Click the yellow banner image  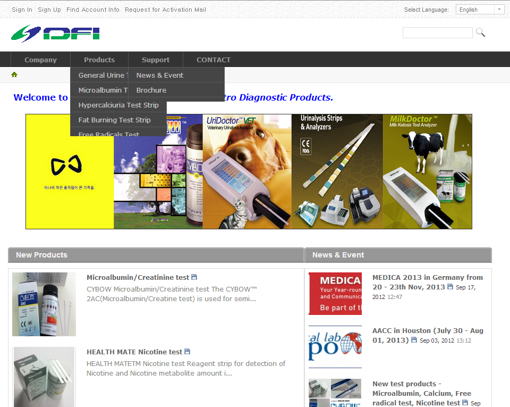(70, 182)
